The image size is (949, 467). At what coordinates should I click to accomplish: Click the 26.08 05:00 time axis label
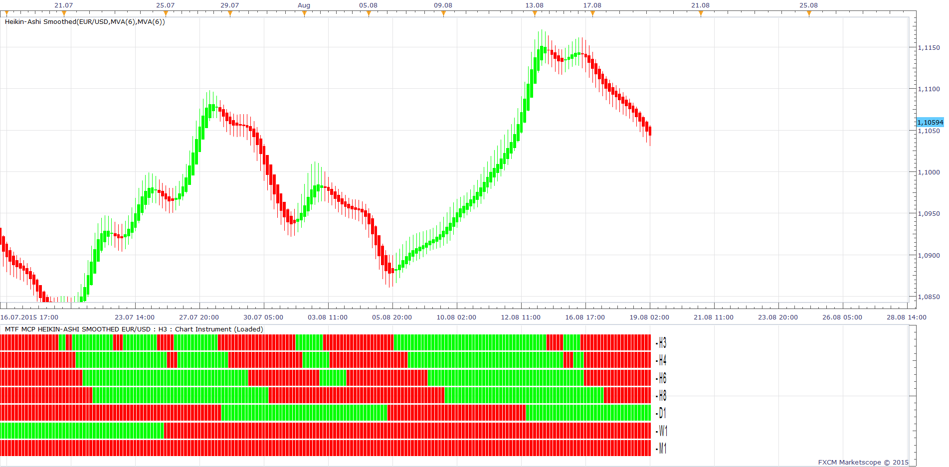842,317
